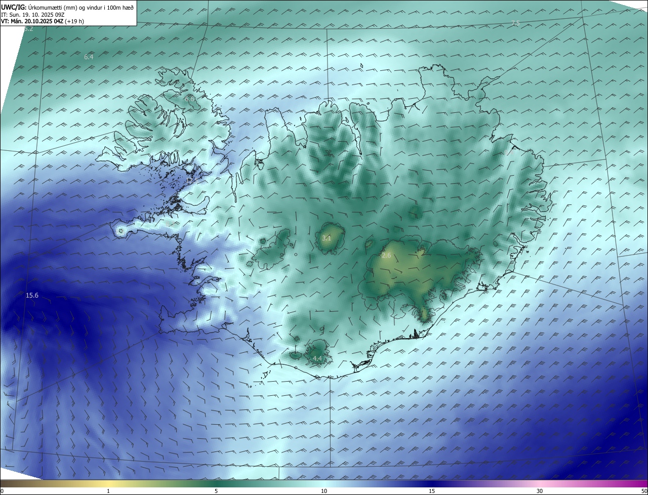
Task: Click the colorbar tick labelled '30'
Action: point(540,491)
